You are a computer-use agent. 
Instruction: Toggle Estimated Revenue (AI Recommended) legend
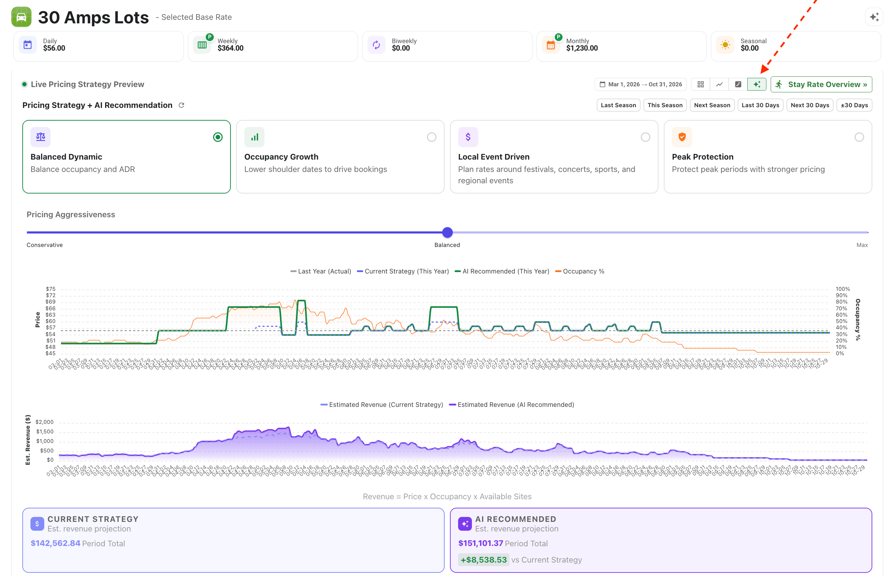click(x=512, y=405)
